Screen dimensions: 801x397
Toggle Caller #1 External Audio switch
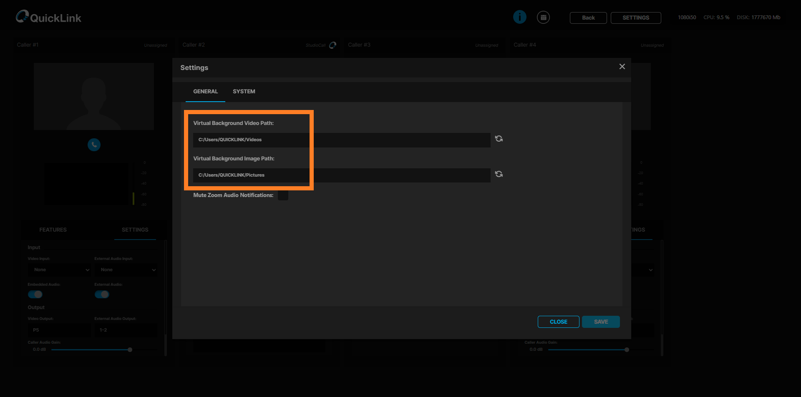point(102,295)
